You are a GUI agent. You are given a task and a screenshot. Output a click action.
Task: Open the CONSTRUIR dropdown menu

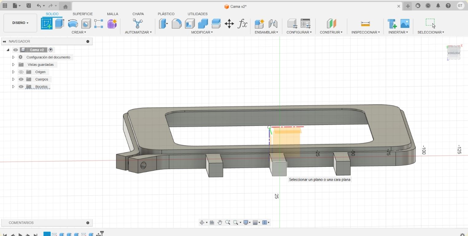(331, 32)
